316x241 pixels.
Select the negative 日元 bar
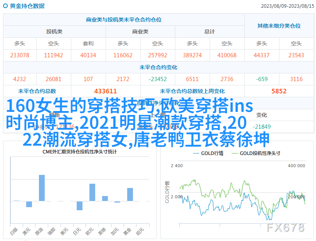[80, 206]
